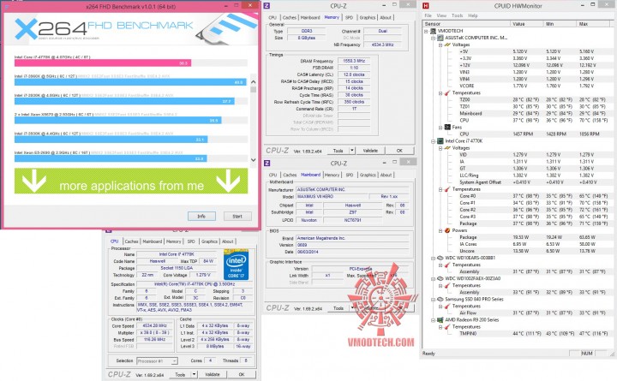
Task: Switch to Mainboard tab in CPU-Z CPU window
Action: (x=152, y=241)
